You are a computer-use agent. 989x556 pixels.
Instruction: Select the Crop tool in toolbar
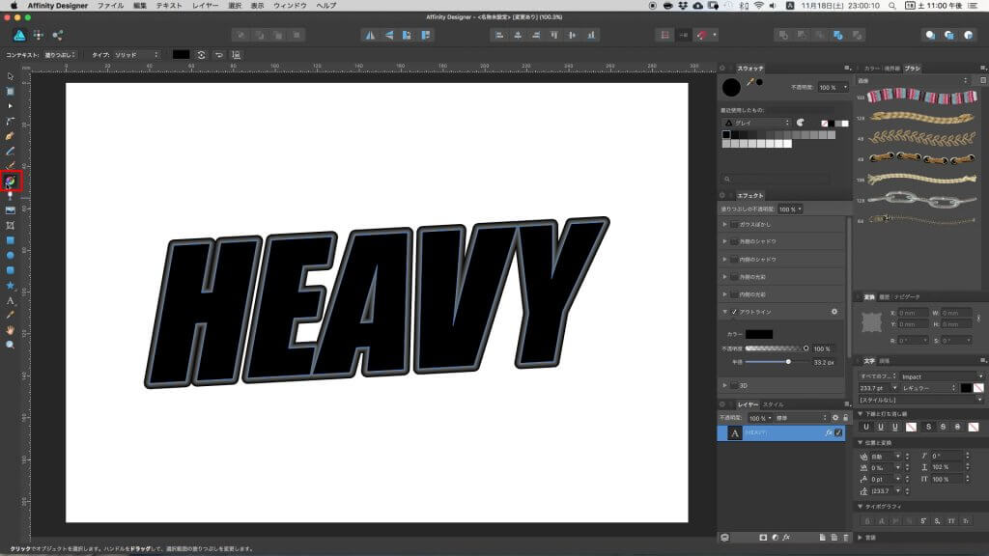tap(10, 225)
